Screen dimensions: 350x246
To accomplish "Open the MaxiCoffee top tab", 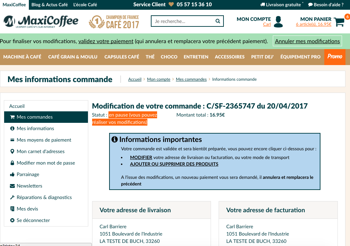I will point(14,5).
